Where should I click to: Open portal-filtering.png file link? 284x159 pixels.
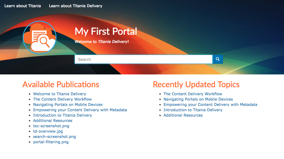coord(51,142)
